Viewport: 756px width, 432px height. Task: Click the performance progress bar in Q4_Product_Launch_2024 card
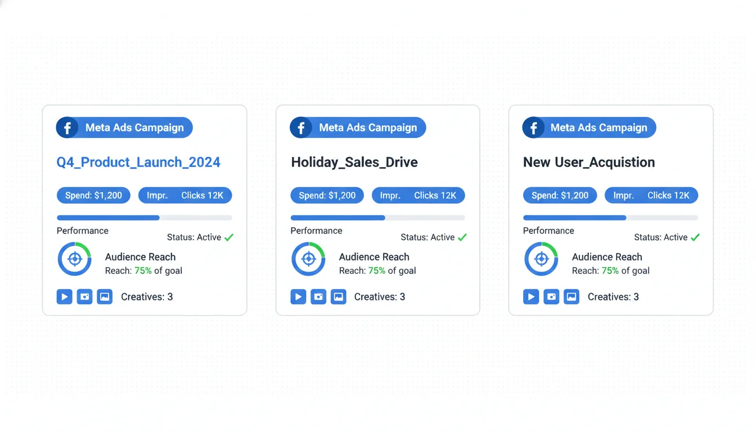(x=144, y=218)
